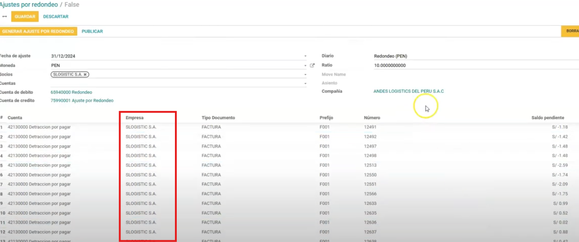Remove the SLOGISTIC S.A. tag from Socios
The height and width of the screenshot is (242, 579).
85,74
